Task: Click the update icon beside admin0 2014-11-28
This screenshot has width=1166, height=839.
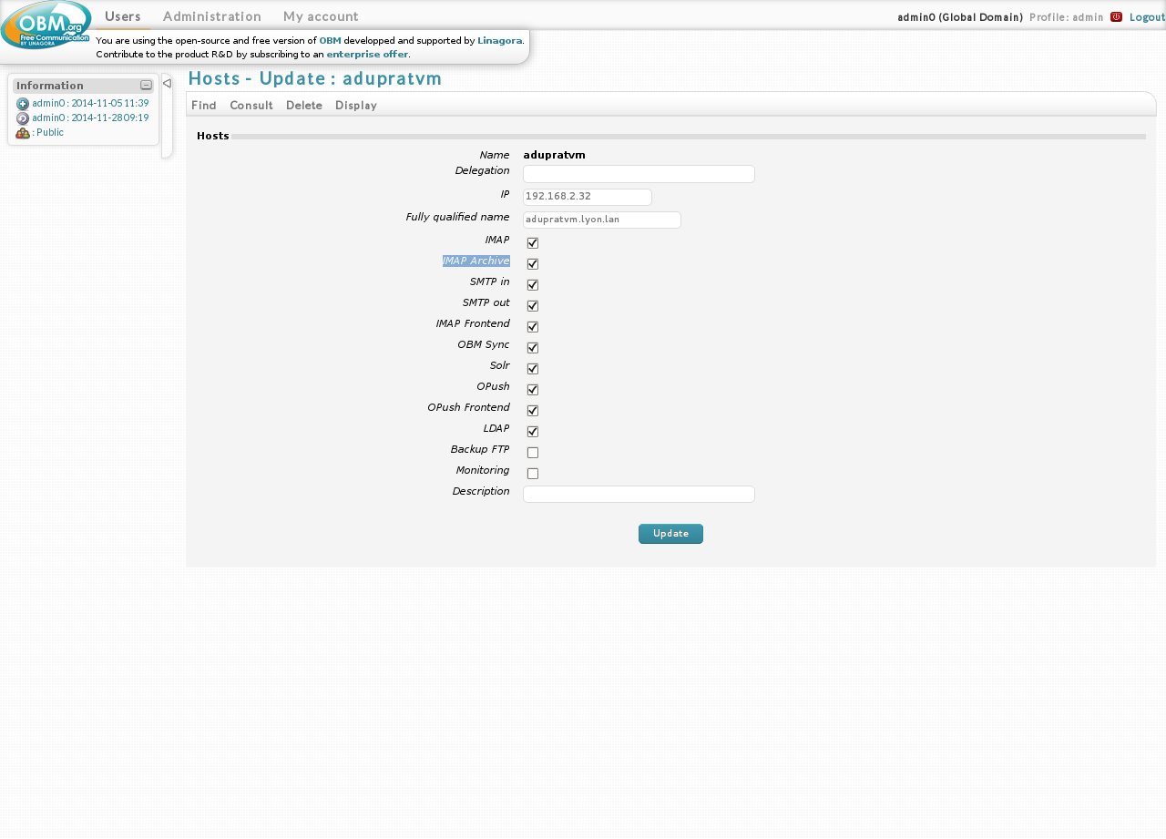Action: tap(23, 118)
